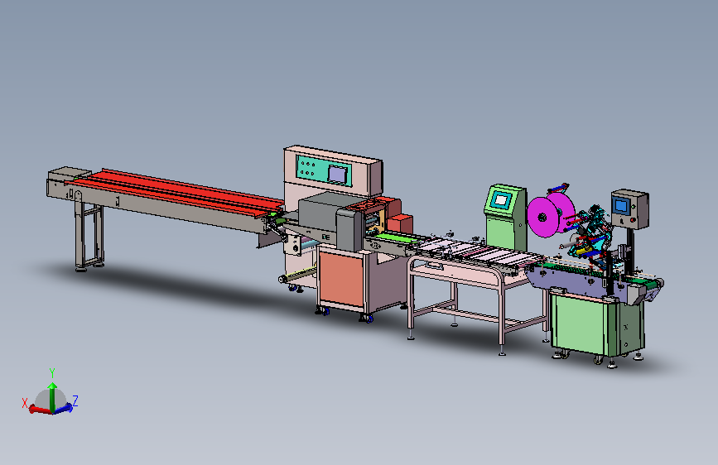The height and width of the screenshot is (465, 718).
Task: Click the X label on the axis triad
Action: (x=25, y=403)
